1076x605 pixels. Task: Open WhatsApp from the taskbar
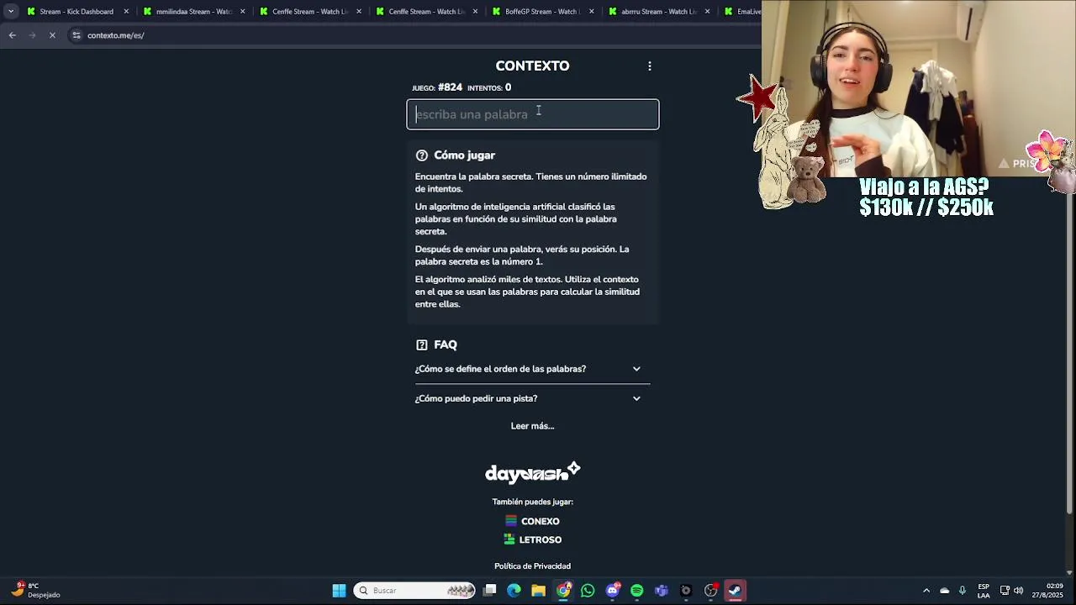[588, 591]
